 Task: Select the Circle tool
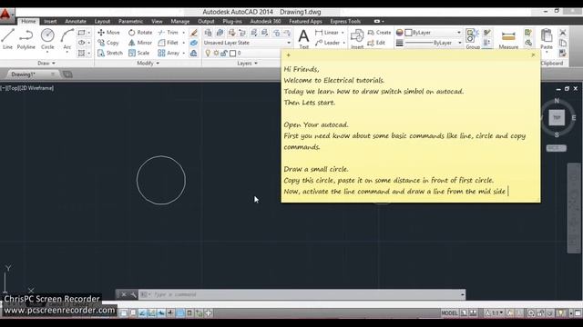[x=47, y=39]
